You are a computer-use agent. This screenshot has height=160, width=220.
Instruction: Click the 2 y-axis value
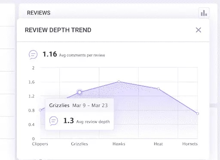coord(33,68)
